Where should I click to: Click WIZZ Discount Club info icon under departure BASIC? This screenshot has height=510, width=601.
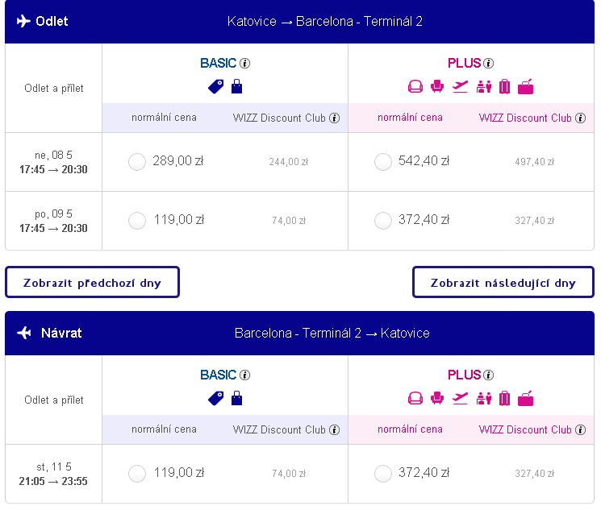click(x=334, y=118)
